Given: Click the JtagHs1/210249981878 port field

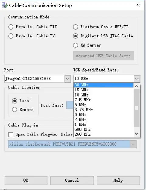Looking at the screenshot, I should coord(34,79).
